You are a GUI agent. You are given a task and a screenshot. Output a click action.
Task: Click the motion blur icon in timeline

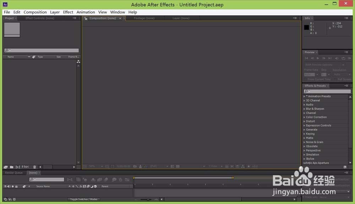106,179
